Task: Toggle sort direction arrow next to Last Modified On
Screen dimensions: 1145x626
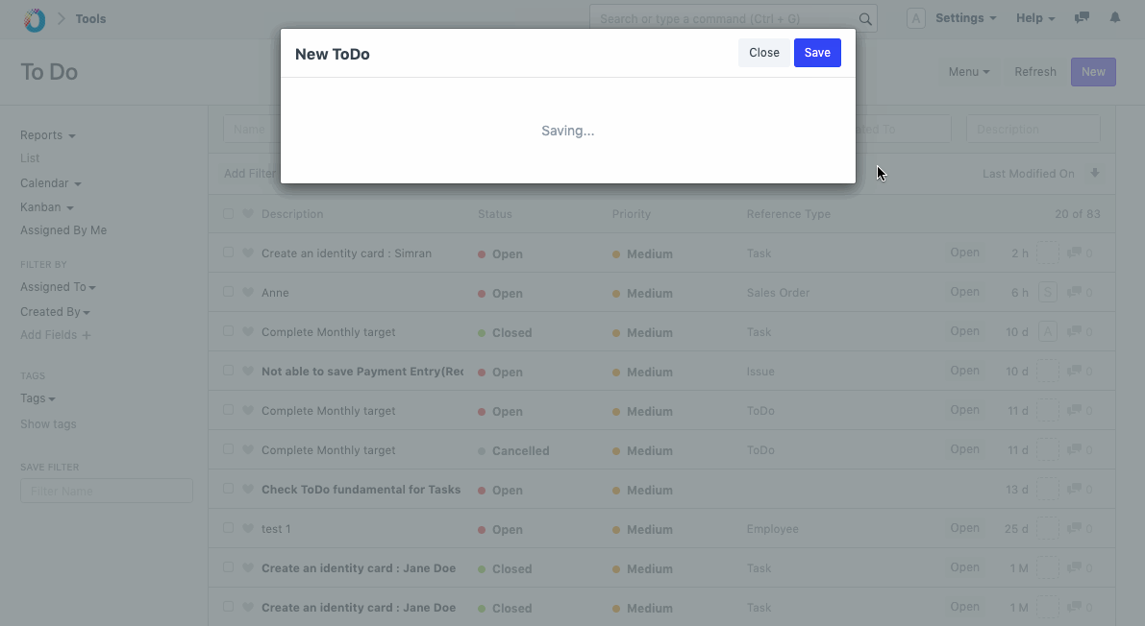Action: pos(1094,174)
